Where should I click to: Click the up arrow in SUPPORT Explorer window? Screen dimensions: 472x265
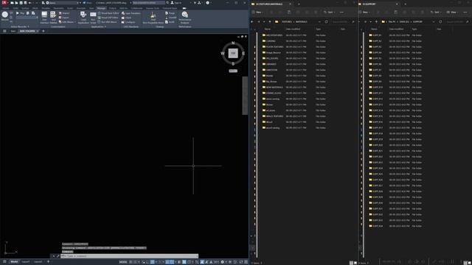tap(376, 21)
